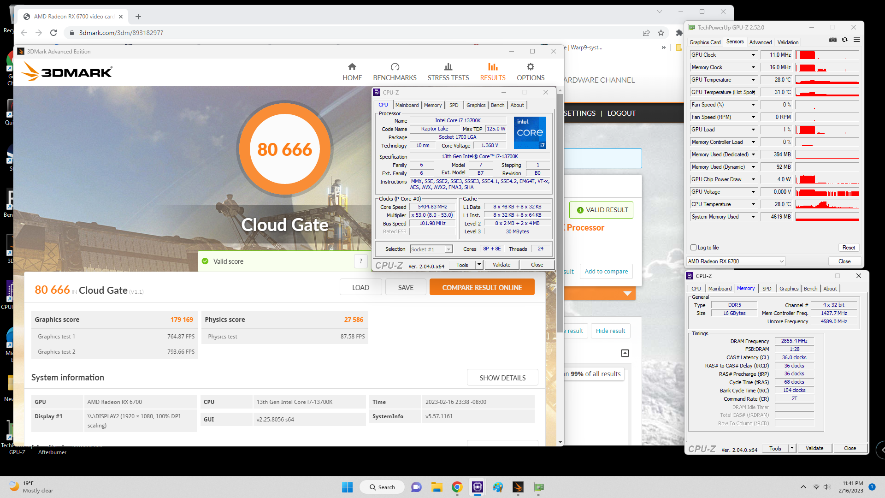
Task: Open the GPU-Z hamburger menu
Action: tap(856, 40)
